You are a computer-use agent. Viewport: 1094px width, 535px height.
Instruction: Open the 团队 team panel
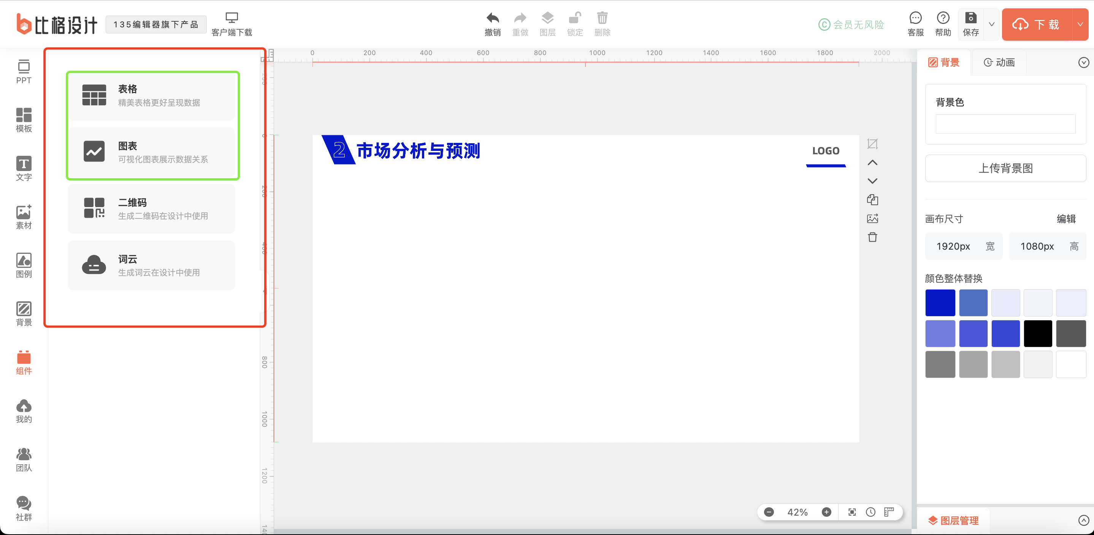(x=24, y=459)
